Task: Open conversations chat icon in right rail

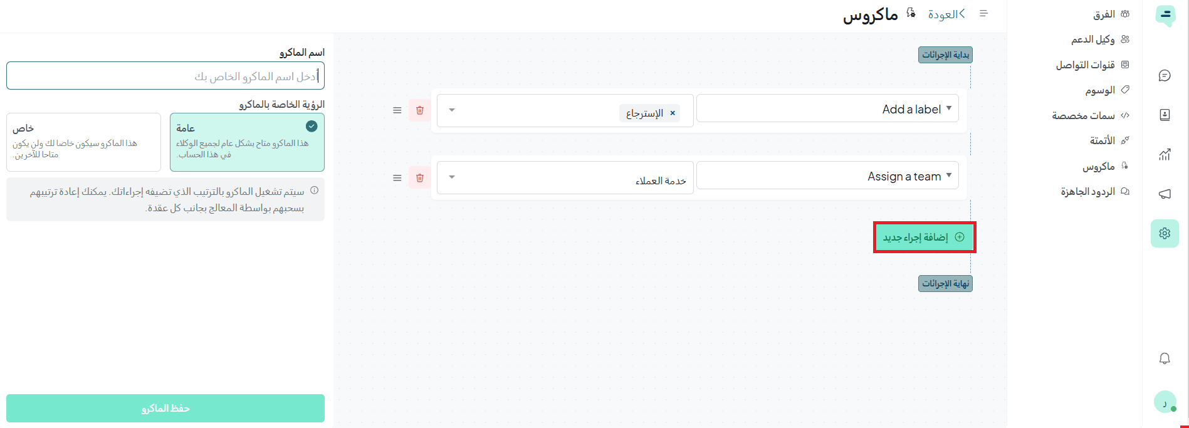Action: (x=1165, y=76)
